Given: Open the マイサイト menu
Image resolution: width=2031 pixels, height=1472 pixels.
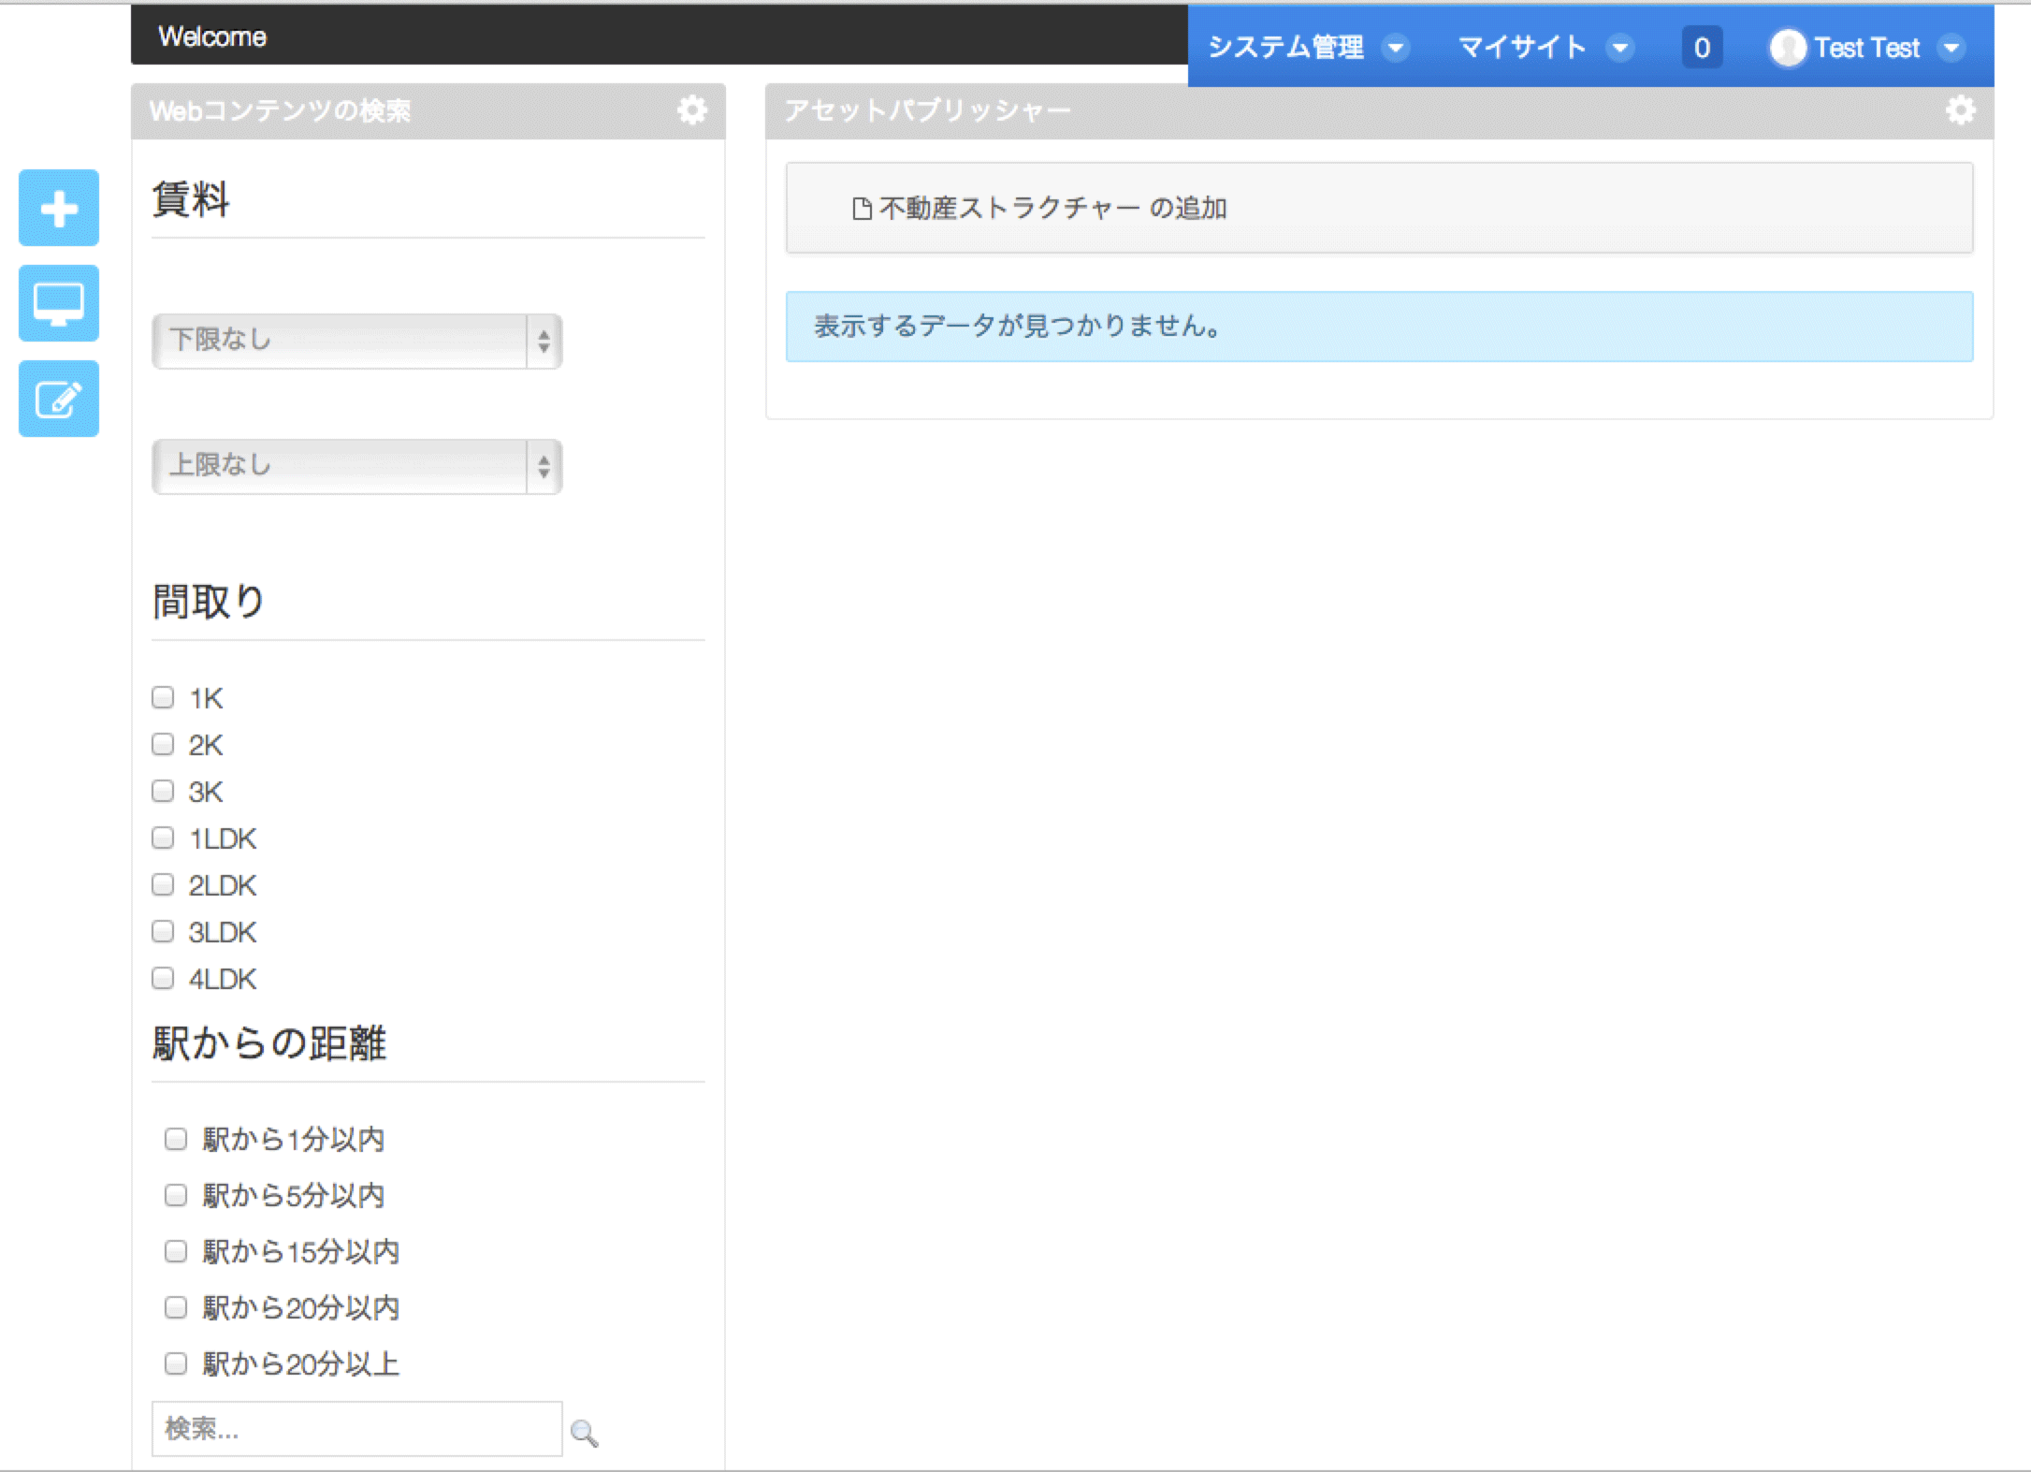Looking at the screenshot, I should coord(1522,48).
